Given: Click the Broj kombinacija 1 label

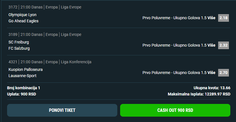Looking at the screenshot, I should (x=24, y=88).
